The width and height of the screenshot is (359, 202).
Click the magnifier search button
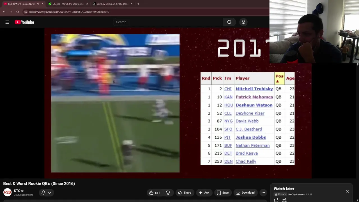(x=229, y=22)
